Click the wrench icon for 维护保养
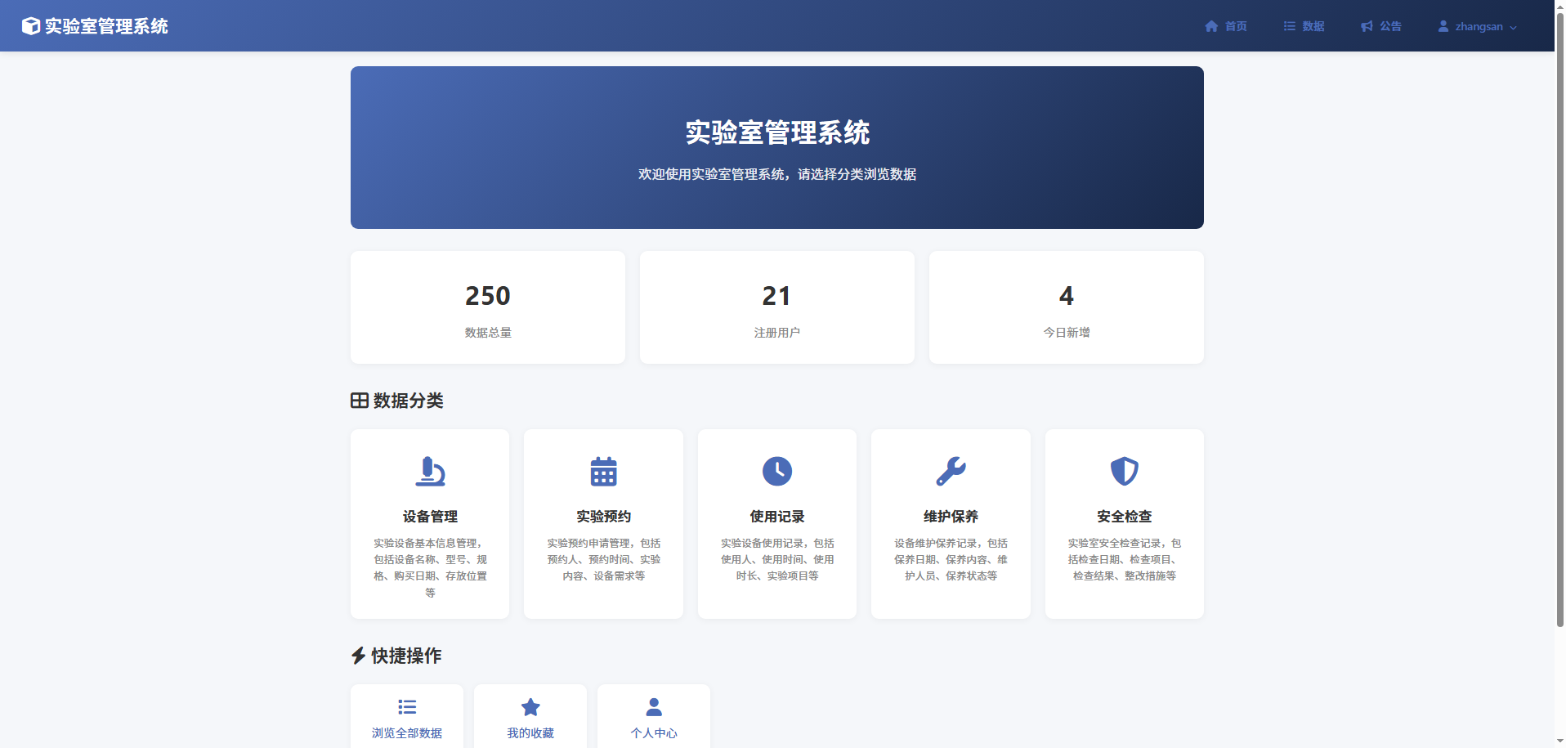 [951, 472]
